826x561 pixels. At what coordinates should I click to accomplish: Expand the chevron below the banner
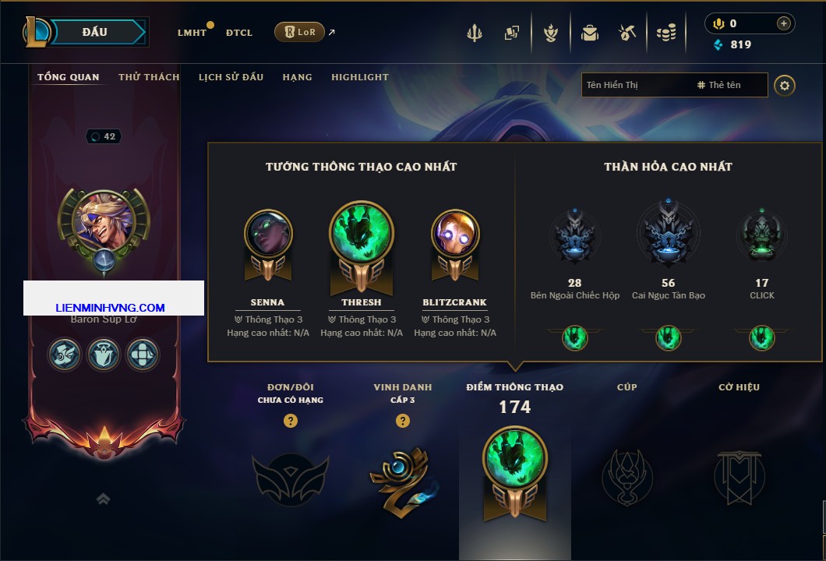click(x=103, y=499)
